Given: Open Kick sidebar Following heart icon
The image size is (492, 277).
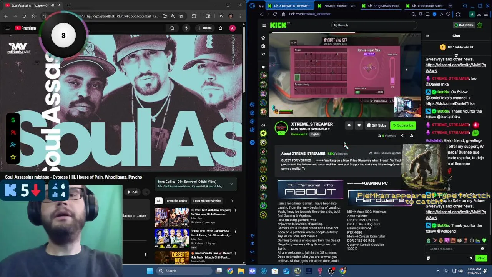Looking at the screenshot, I should 263,54.
